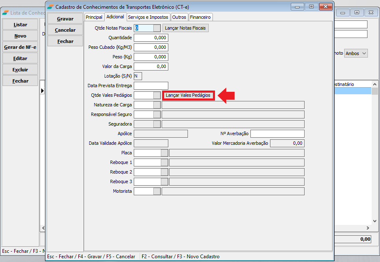Screen dimensions: 380x262
Task: Click the Qtde Vales Pedágios lookup button
Action: pos(157,95)
